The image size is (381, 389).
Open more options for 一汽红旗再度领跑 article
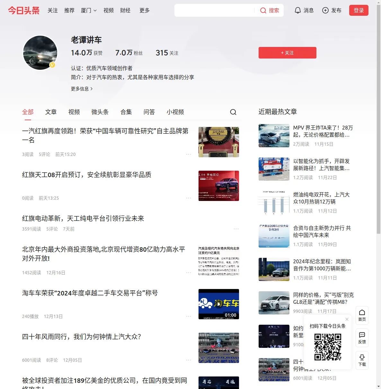point(189,154)
